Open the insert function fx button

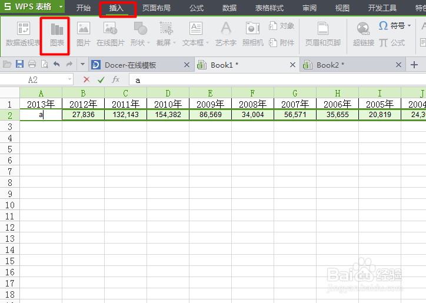115,79
